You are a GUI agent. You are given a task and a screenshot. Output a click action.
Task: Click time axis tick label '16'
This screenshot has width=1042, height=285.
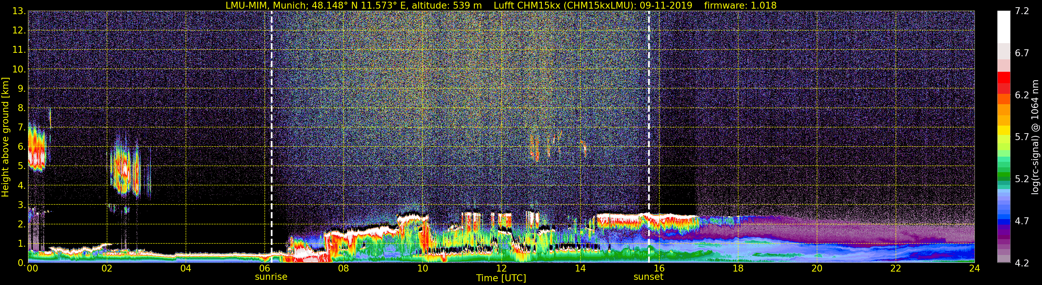click(x=659, y=268)
